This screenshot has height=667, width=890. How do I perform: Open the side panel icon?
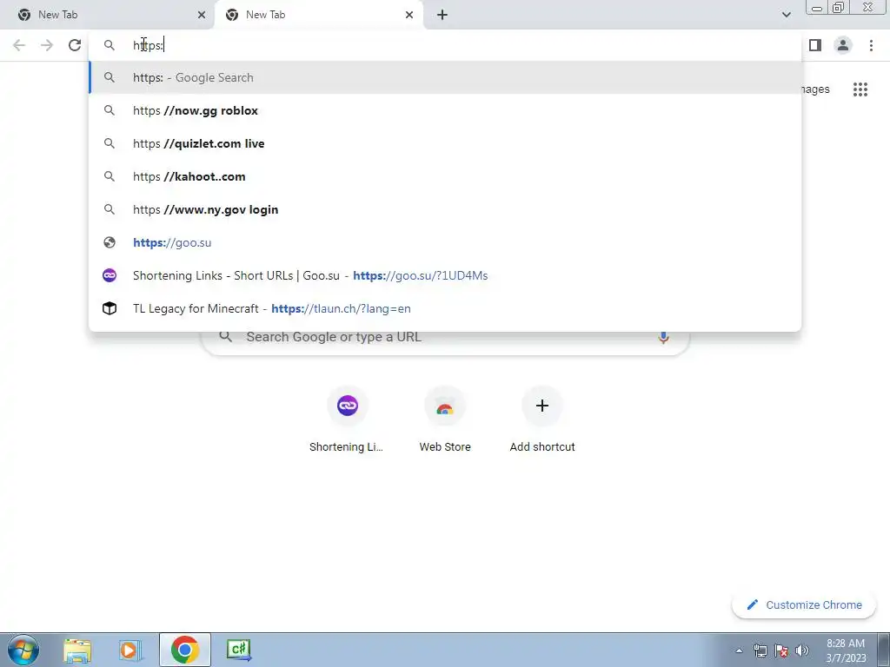815,45
